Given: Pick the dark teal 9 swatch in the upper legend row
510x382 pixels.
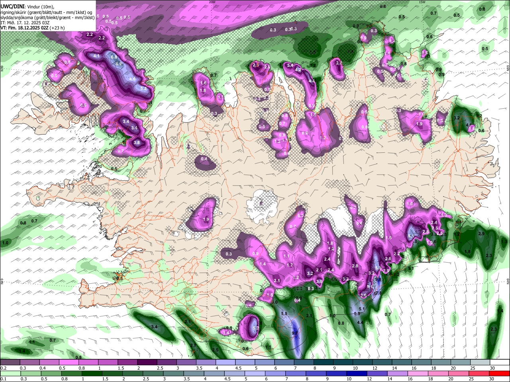Looking at the screenshot, I should point(343,363).
